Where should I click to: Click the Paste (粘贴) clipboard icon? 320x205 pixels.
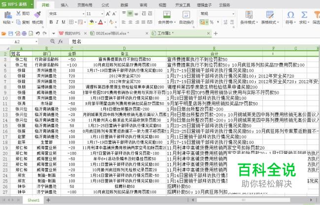8,15
